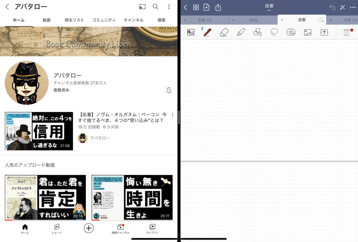Select the Highlighter tool
The image size is (358, 242).
241,32
